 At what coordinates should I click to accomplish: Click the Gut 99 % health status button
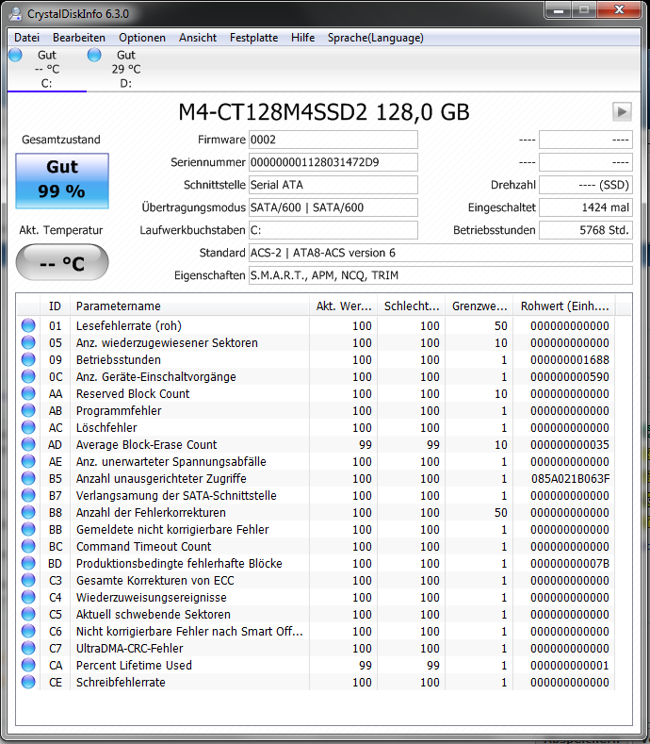point(62,181)
